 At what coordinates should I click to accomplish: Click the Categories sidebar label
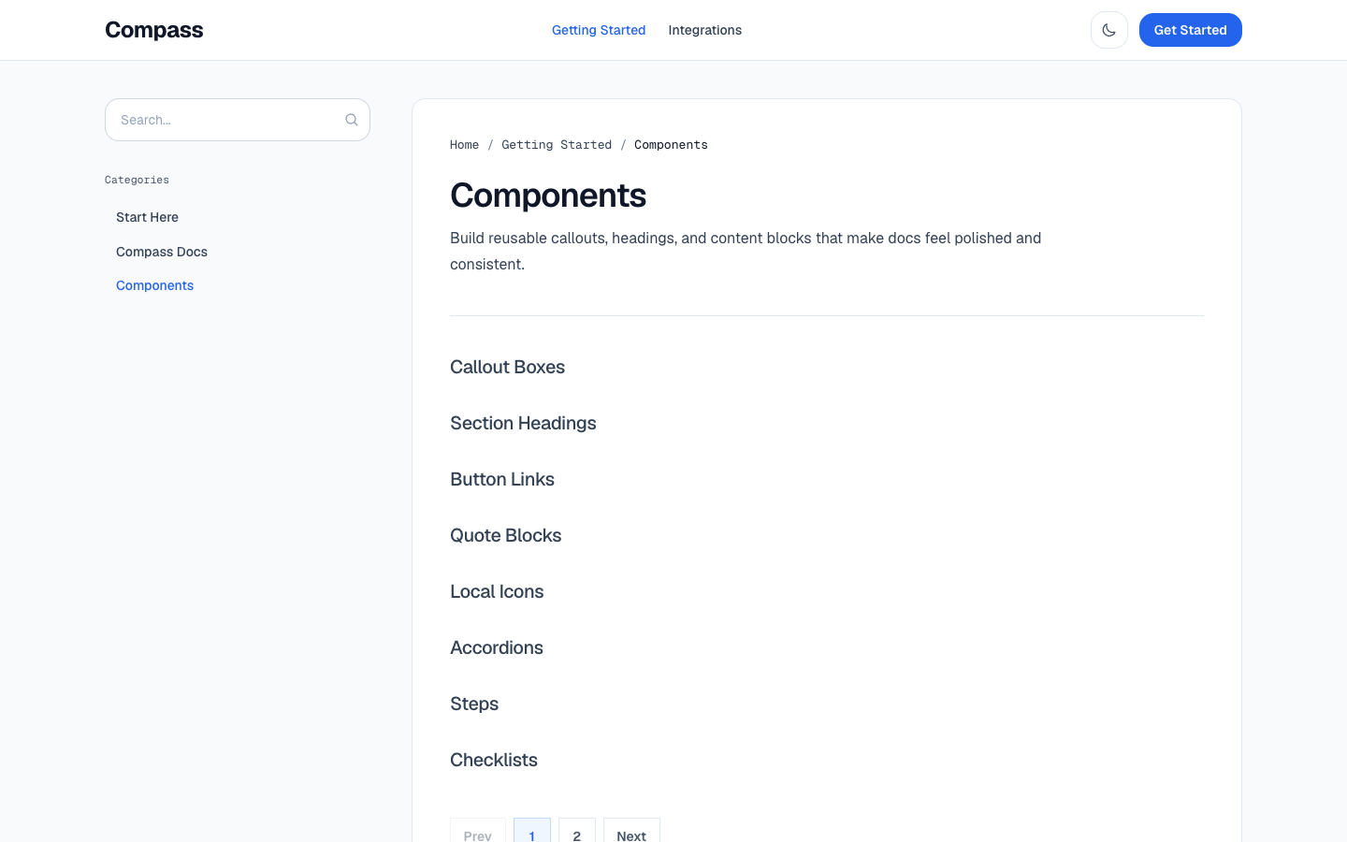click(x=137, y=180)
